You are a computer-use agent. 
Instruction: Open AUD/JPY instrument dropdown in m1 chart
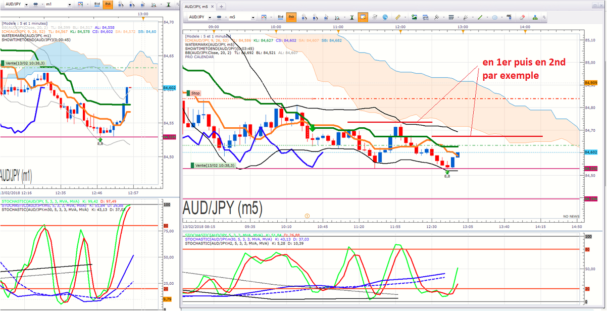(x=27, y=5)
